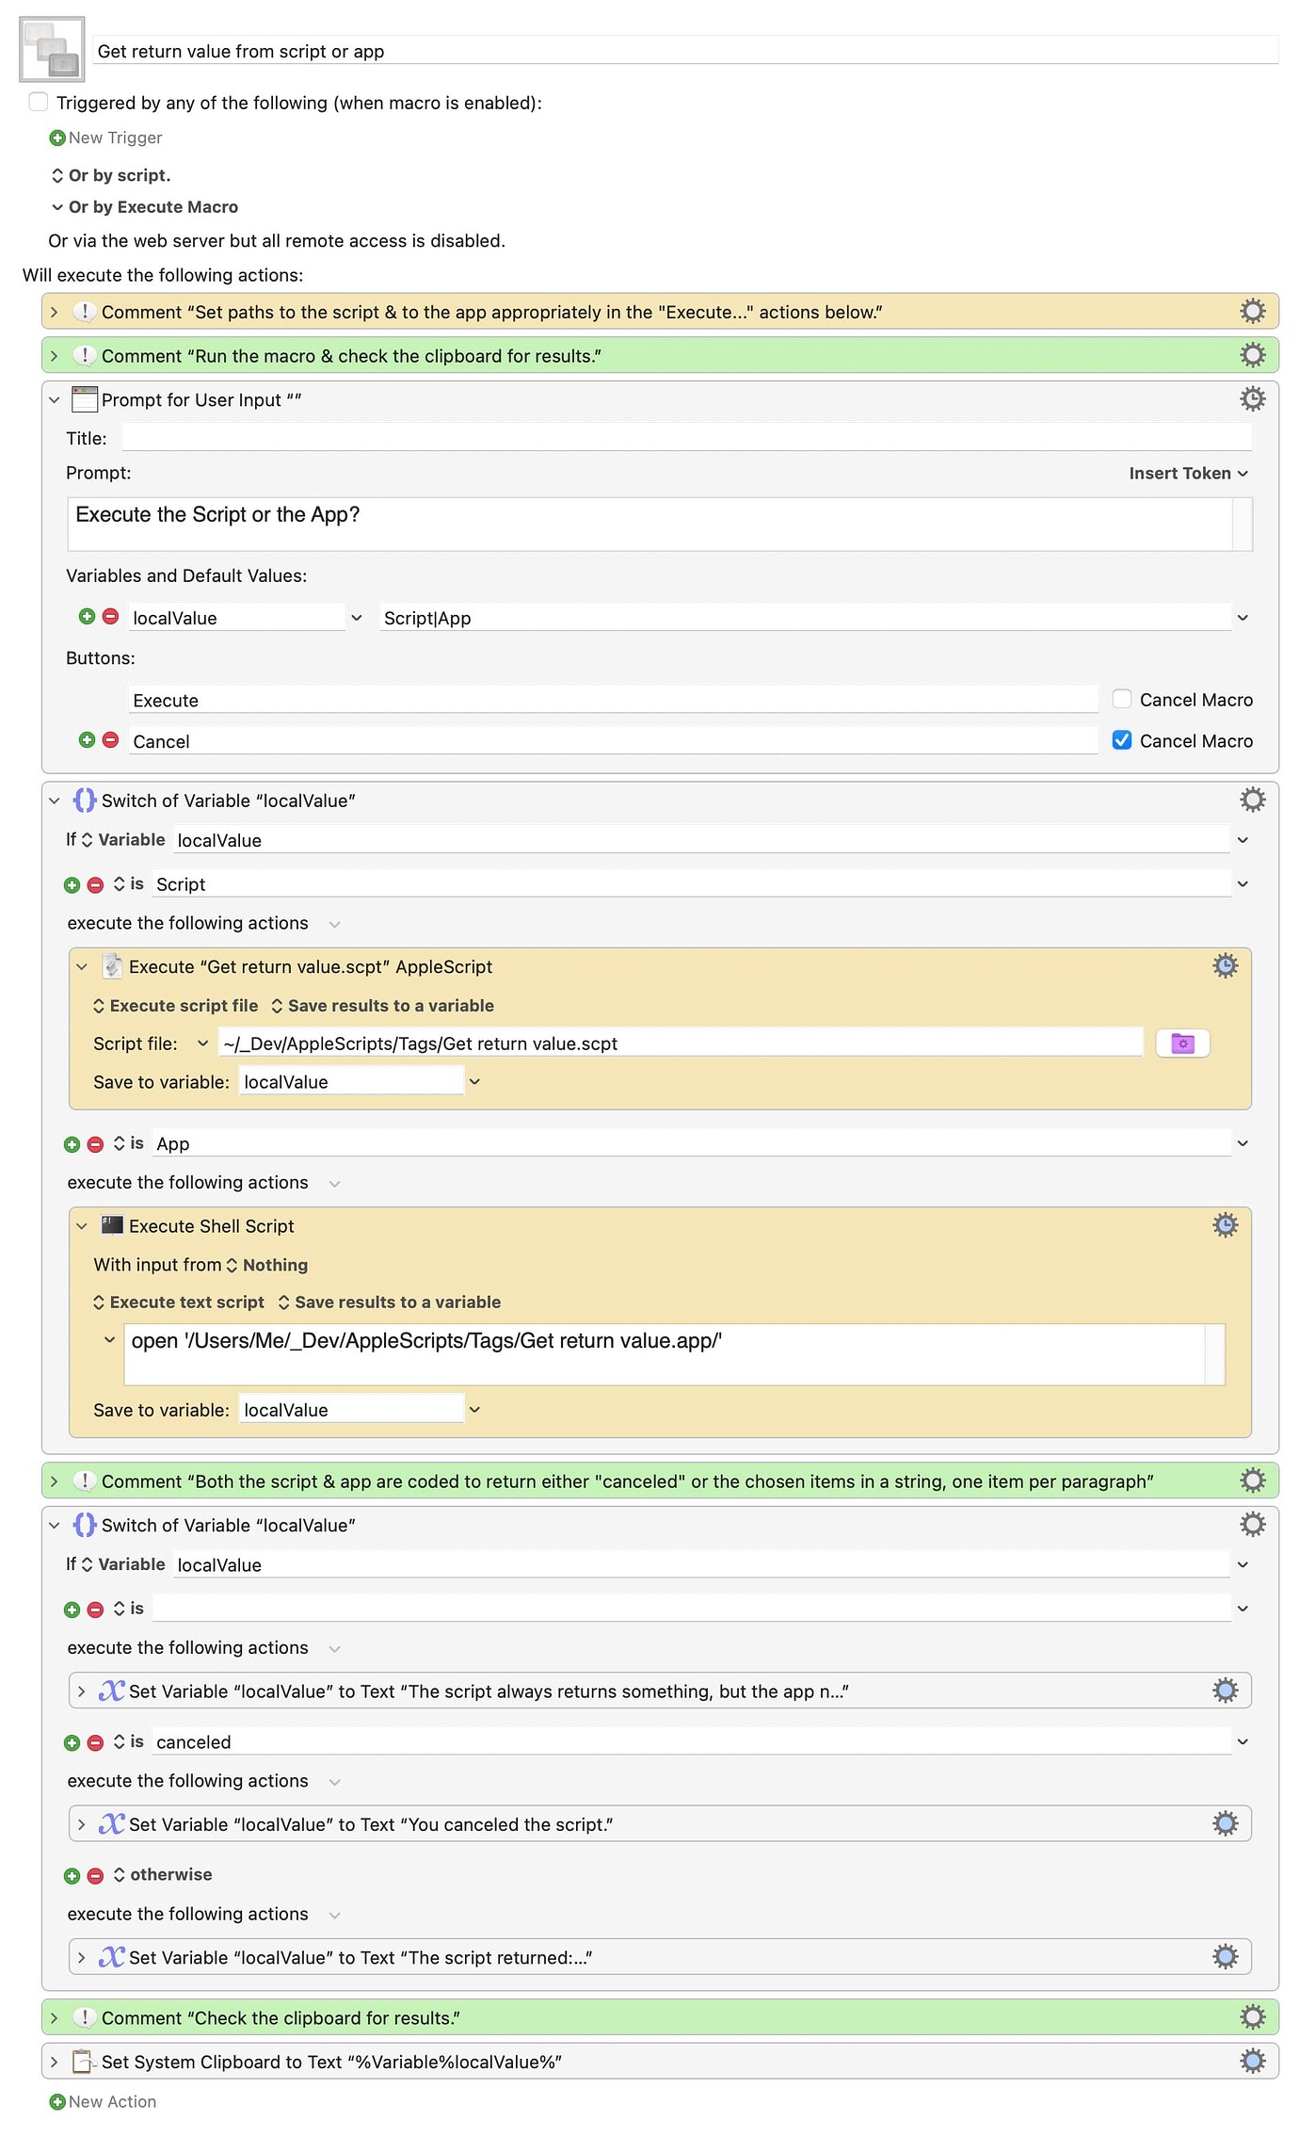
Task: Delete the 'is App' condition with red minus
Action: (x=95, y=1145)
